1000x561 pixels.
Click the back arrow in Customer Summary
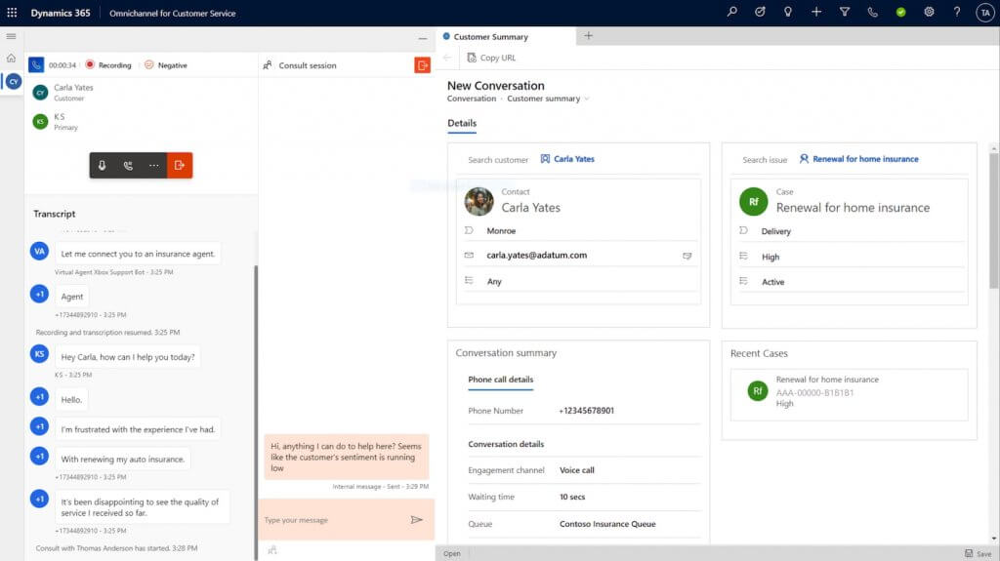click(x=447, y=58)
